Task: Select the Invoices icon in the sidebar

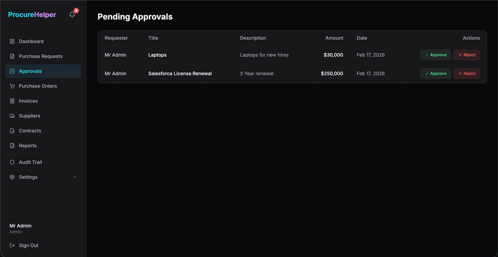Action: coord(12,101)
